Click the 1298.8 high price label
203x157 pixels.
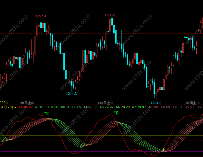(110, 15)
